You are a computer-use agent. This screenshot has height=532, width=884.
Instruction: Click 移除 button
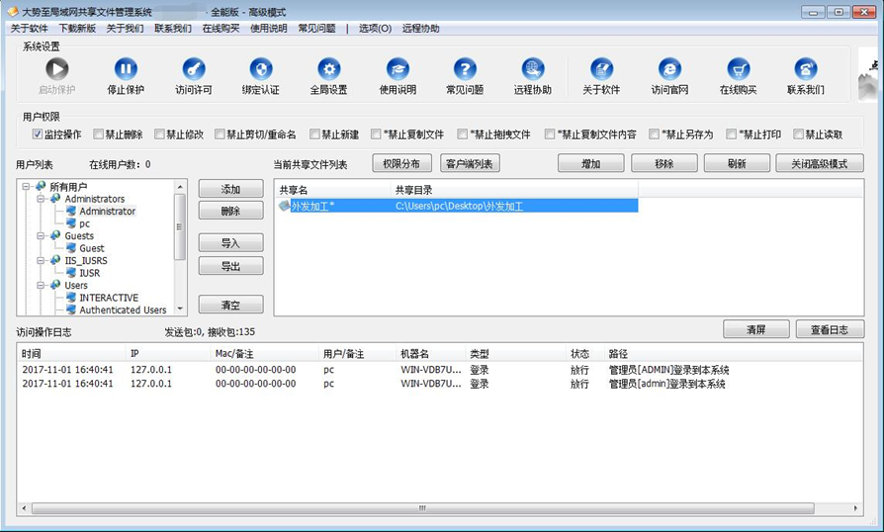point(664,163)
